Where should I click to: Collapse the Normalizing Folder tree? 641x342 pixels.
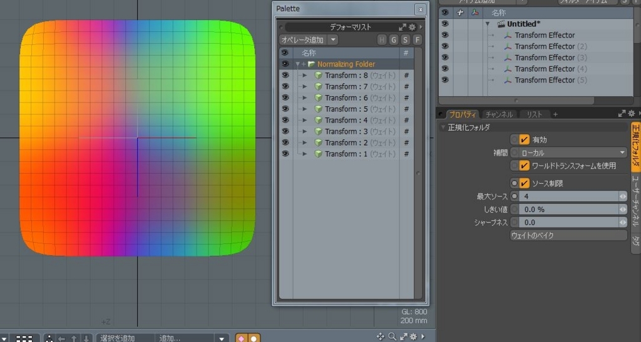tap(297, 64)
